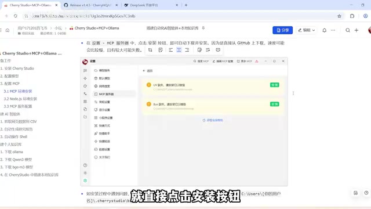The width and height of the screenshot is (371, 209).
Task: Crop the image via floating toolbar crop icon
Action: (x=150, y=50)
